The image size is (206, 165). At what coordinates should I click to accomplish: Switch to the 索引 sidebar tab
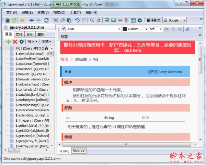(30, 35)
